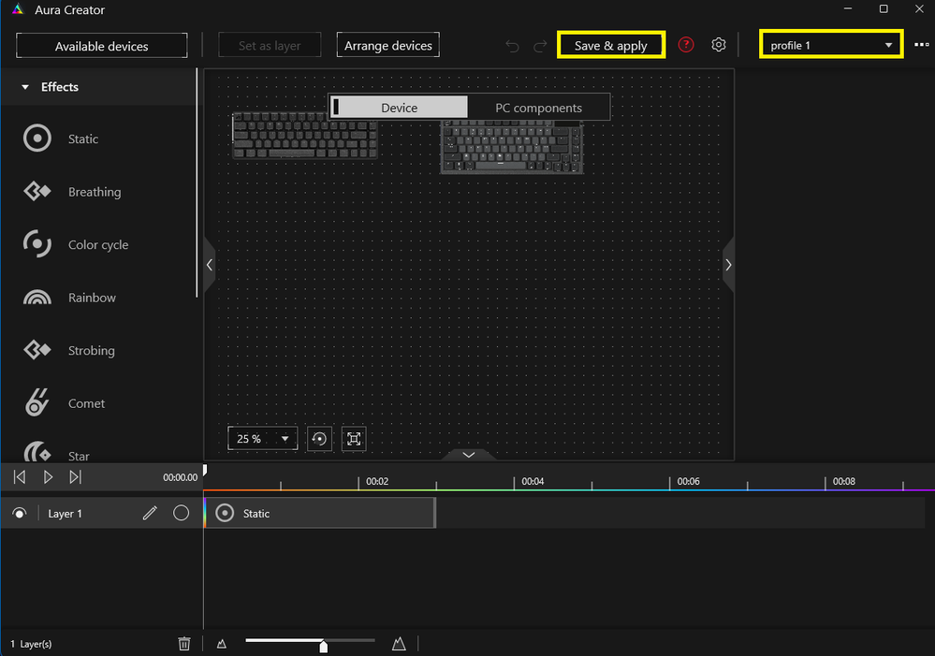Click the effects panel scrollbar
This screenshot has height=656, width=935.
click(197, 182)
